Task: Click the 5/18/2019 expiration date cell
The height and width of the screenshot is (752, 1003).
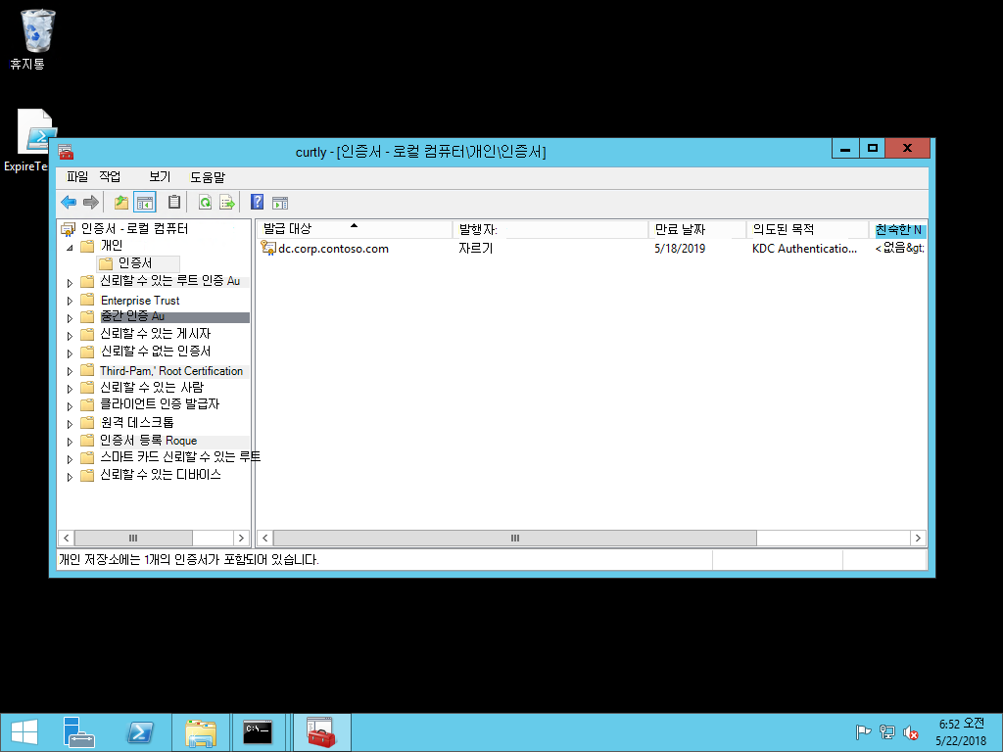Action: click(680, 248)
